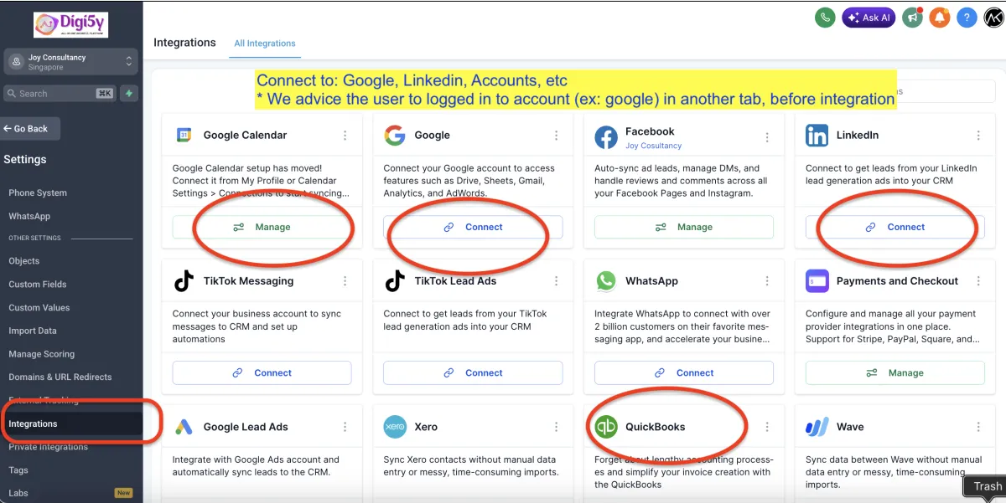
Task: Open LinkedIn card three-dot options menu
Action: (978, 136)
